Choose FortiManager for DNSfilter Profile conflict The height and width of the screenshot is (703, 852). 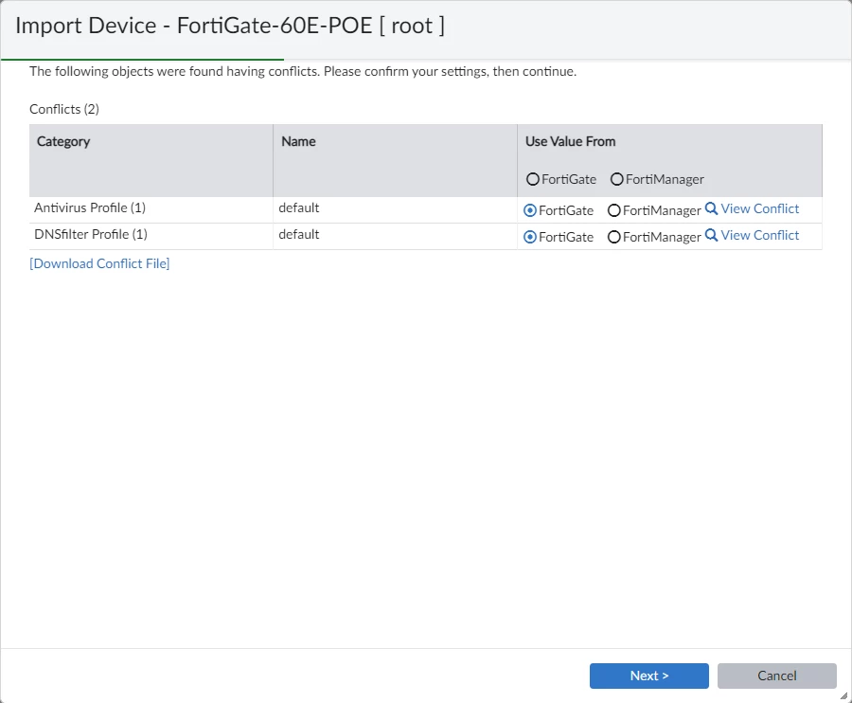click(614, 237)
